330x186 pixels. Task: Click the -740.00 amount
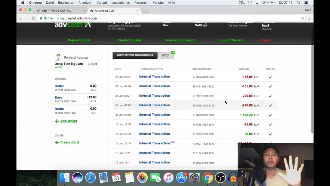247,105
